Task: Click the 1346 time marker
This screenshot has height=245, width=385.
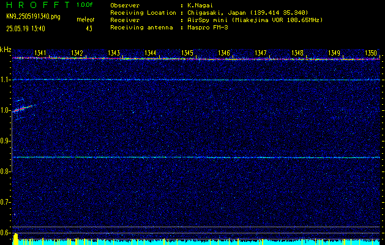Action: click(224, 53)
